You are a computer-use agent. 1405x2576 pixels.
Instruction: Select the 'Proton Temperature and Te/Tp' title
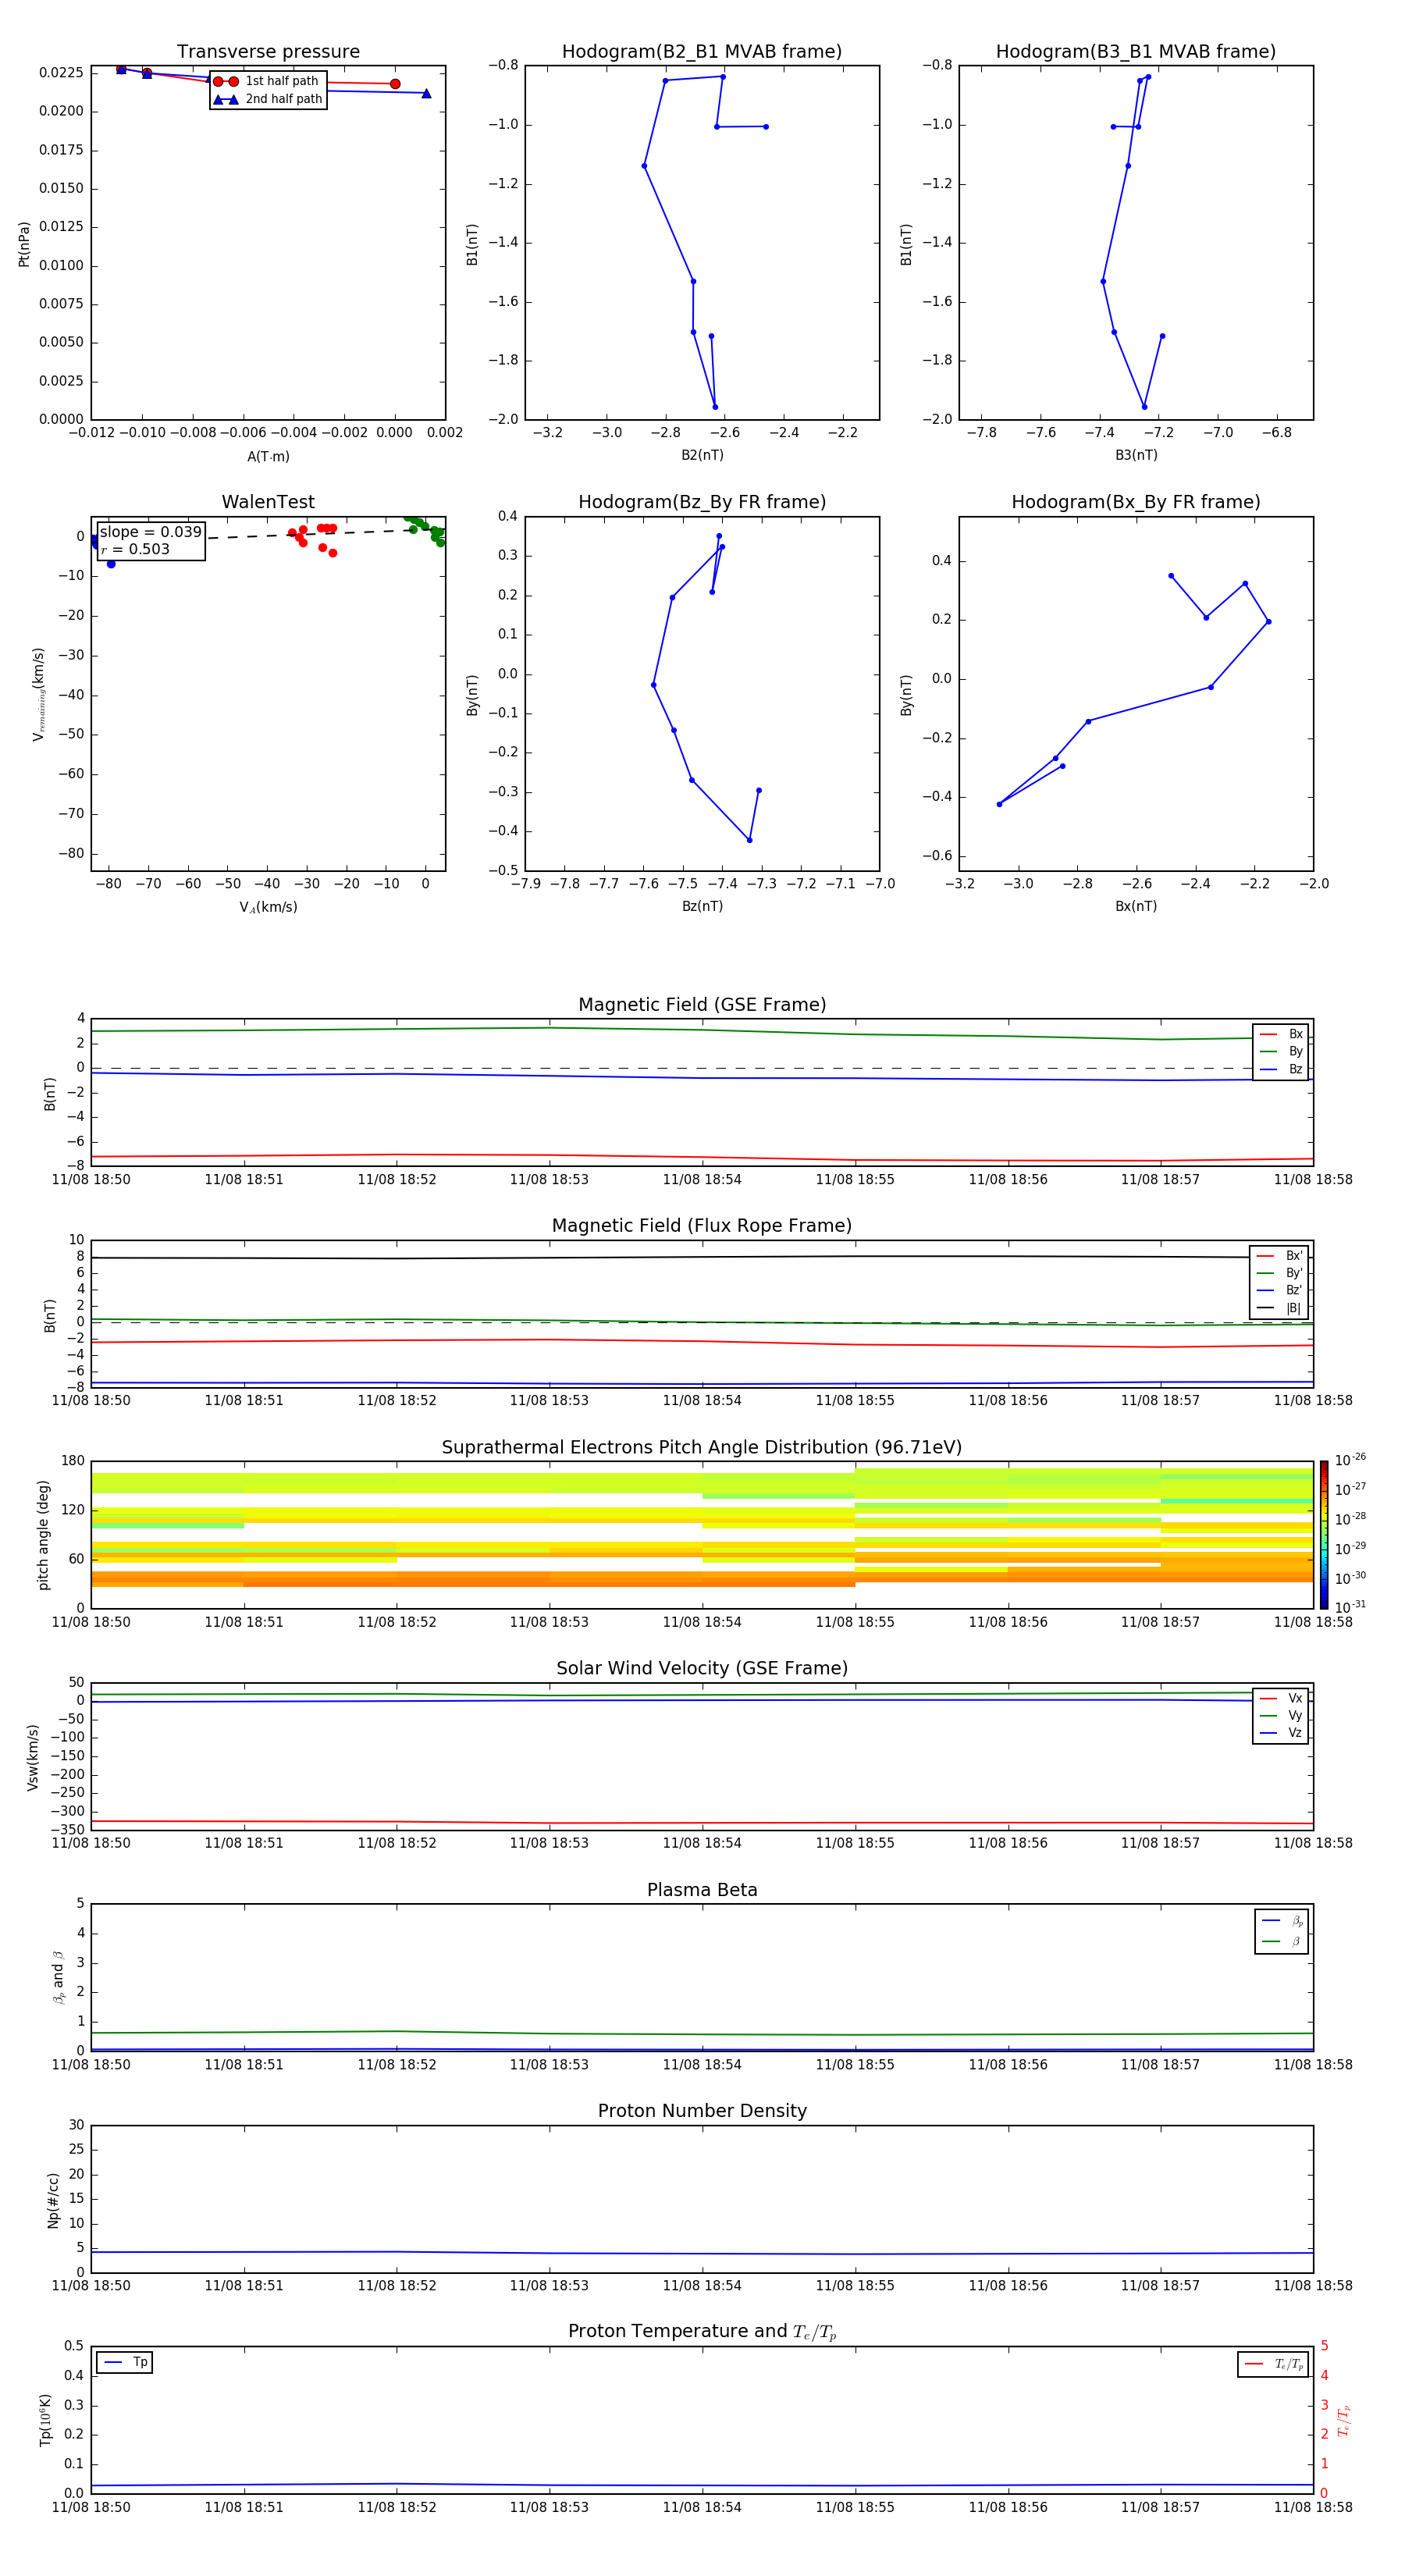[702, 2332]
